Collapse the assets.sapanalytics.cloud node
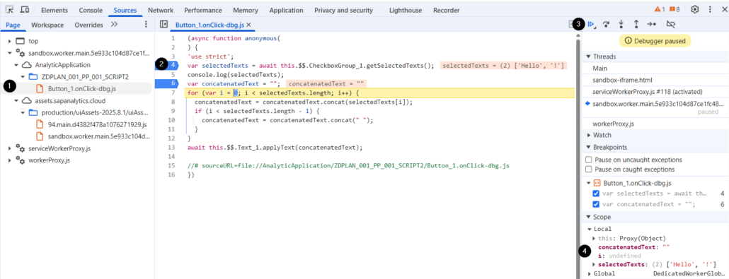The image size is (729, 279). [16, 101]
